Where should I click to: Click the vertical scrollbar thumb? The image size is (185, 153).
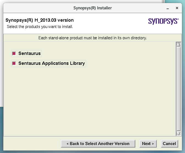tap(178, 88)
